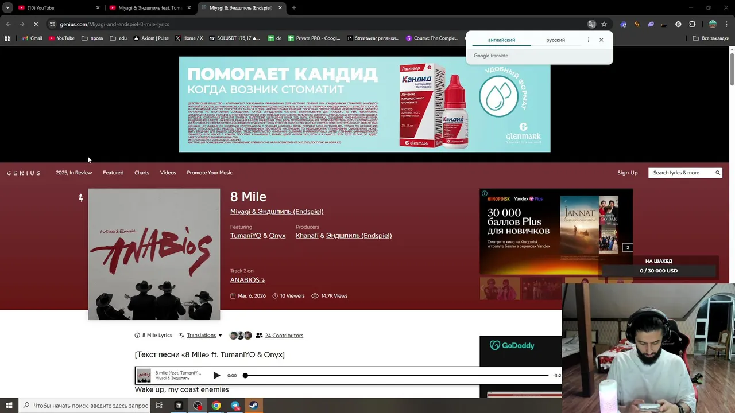735x413 pixels.
Task: Click the site info icon in the address bar
Action: [x=52, y=24]
